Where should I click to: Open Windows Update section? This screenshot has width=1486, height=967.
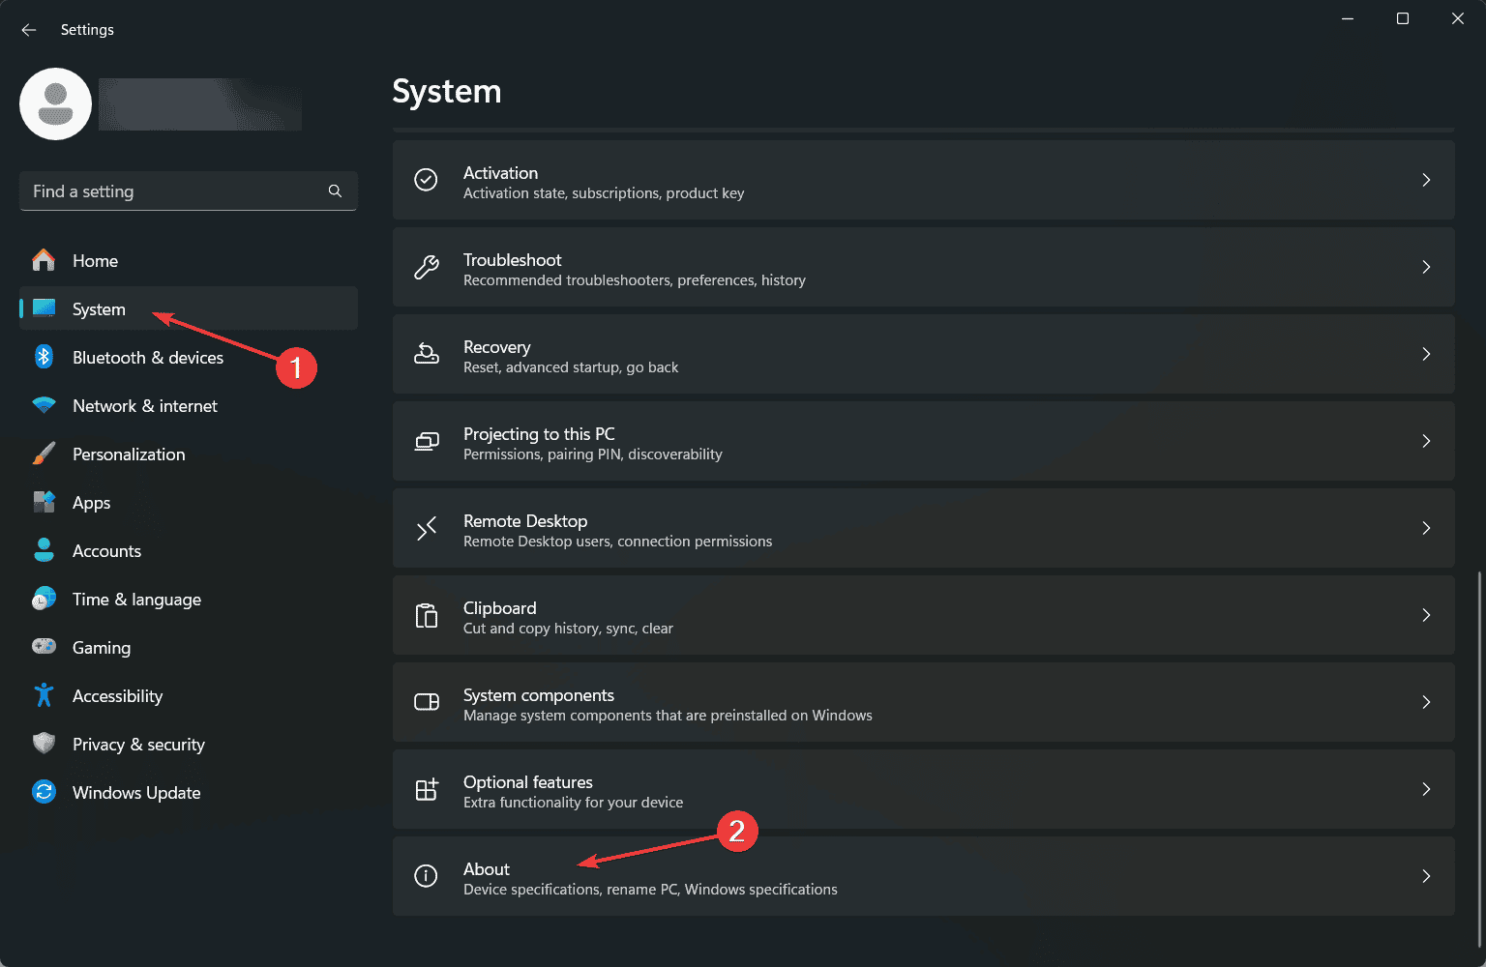(x=189, y=793)
